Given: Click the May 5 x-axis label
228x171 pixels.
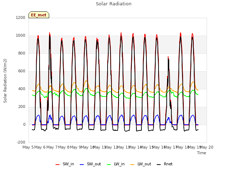Looking at the screenshot, I should click(x=28, y=147).
